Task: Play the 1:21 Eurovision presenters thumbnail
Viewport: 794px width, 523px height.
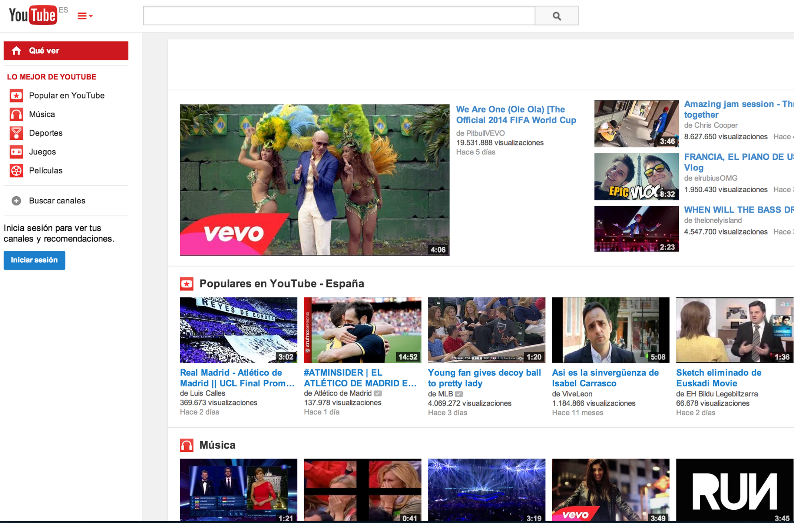Action: (238, 490)
